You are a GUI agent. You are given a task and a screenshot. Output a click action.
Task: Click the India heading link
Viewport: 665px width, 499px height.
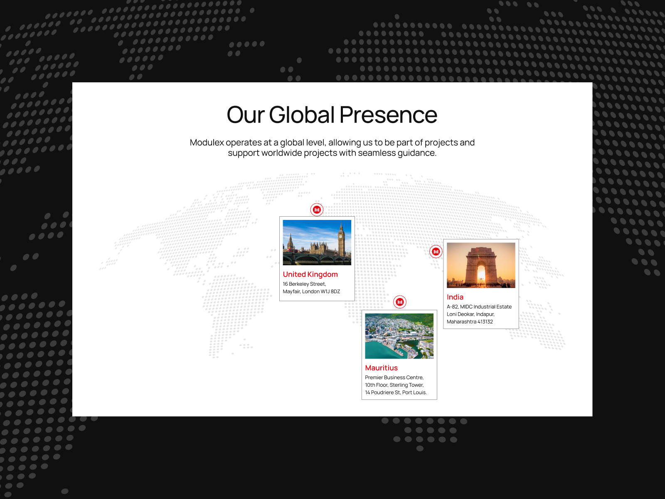click(455, 297)
